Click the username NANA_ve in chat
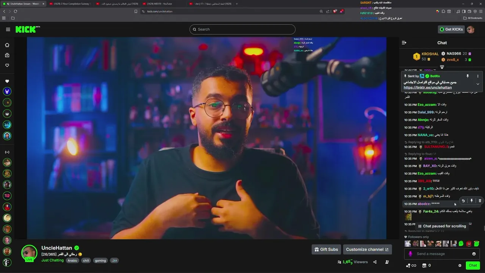Viewport: 485px width, 273px height. coord(425,135)
